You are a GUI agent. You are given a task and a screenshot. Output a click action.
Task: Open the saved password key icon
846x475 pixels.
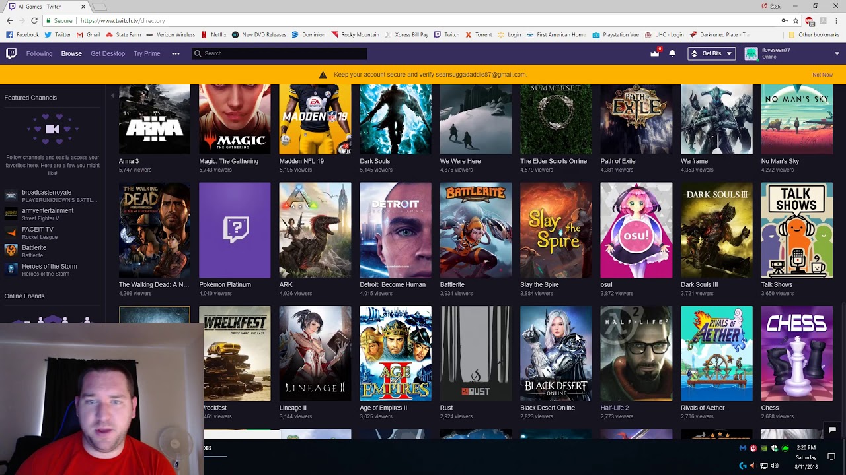click(784, 20)
